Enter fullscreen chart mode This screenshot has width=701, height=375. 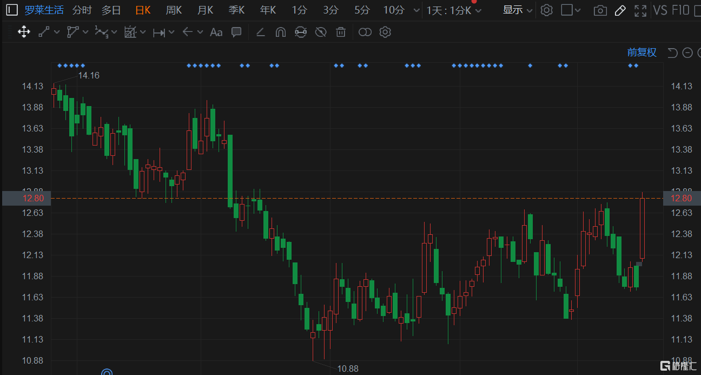coord(640,10)
